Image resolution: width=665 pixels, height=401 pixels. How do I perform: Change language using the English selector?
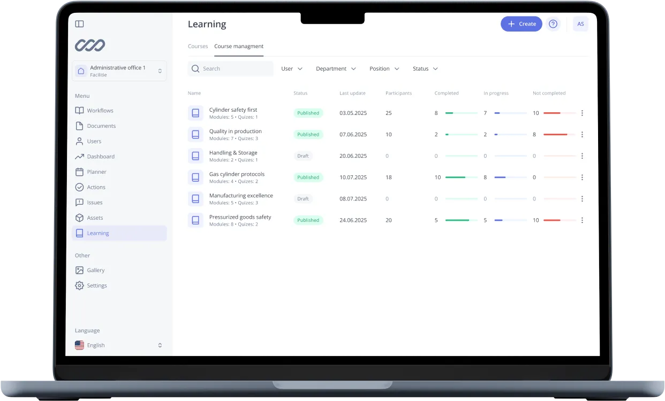click(119, 345)
